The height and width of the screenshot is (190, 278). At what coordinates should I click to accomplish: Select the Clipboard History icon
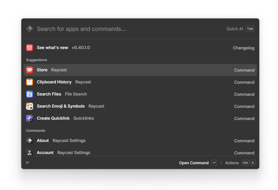point(30,82)
